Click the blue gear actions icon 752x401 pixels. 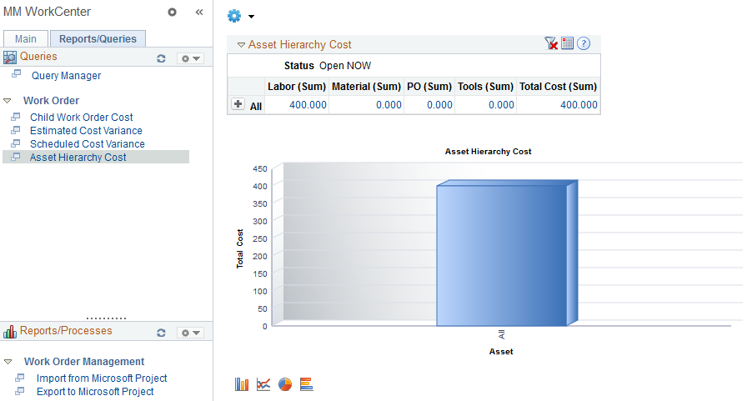pyautogui.click(x=234, y=16)
